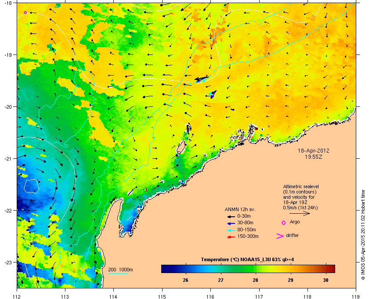
Task: Click latitude axis label -18
Action: tap(8, 3)
